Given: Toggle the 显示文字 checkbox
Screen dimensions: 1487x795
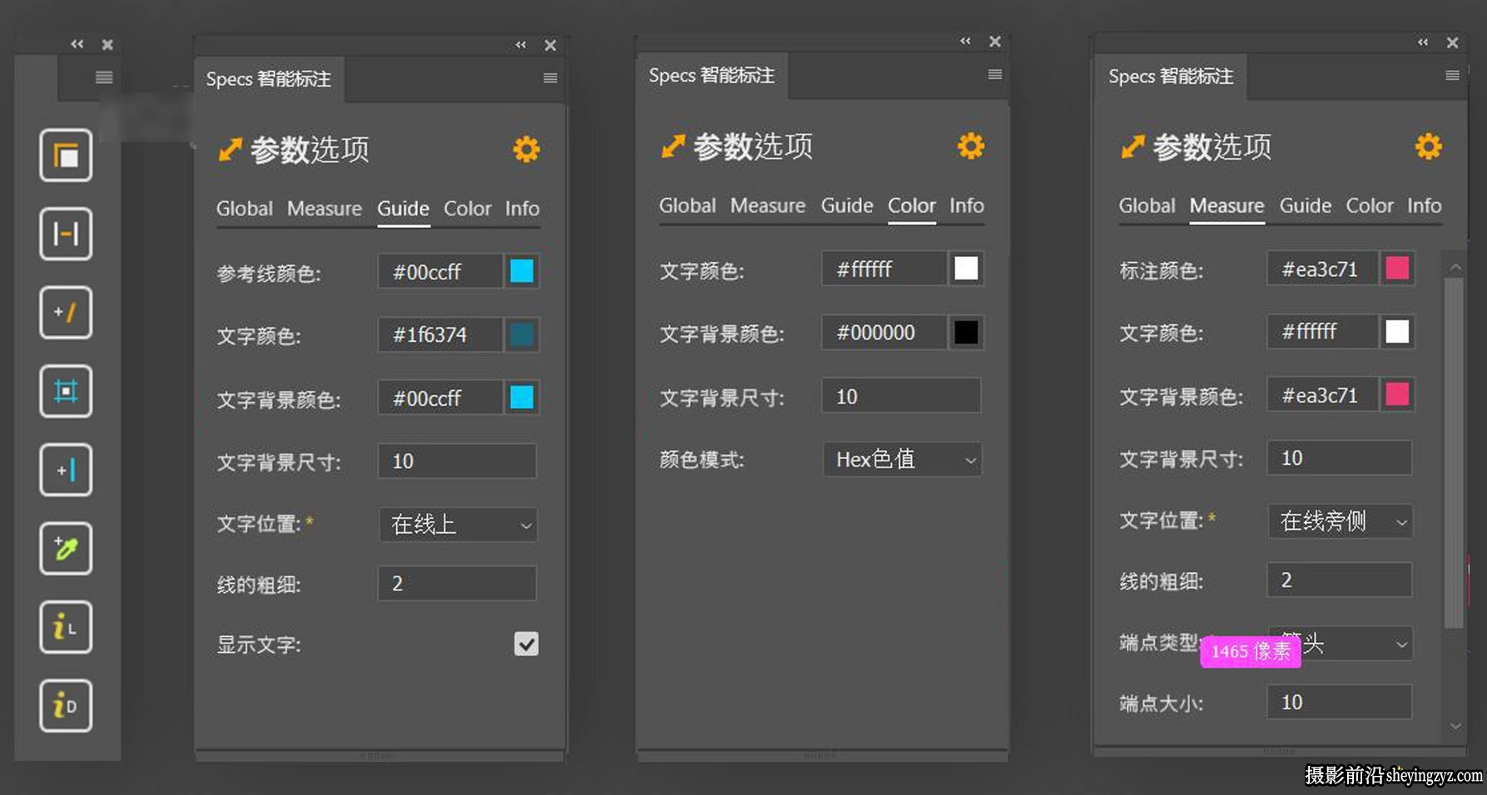Looking at the screenshot, I should pos(526,644).
